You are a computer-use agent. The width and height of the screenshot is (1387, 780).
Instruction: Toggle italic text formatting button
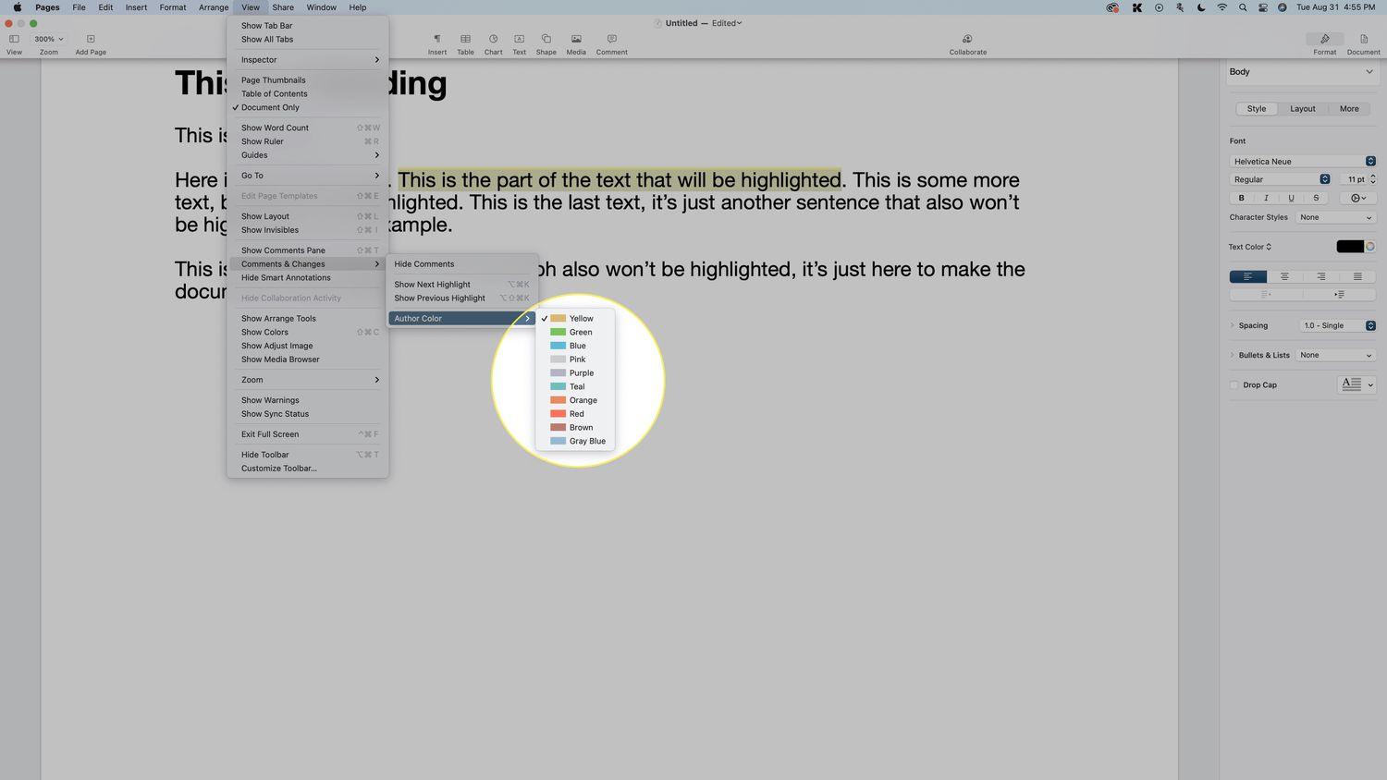coord(1266,198)
